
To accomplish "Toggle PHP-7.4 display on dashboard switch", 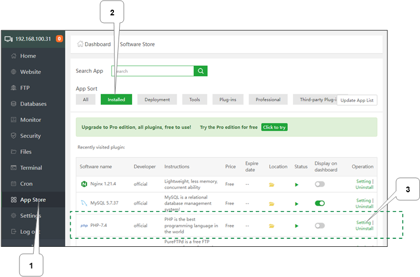I will (x=320, y=225).
